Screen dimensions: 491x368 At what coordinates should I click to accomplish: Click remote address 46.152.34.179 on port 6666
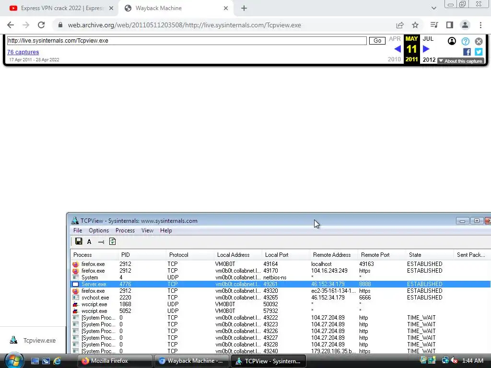click(x=328, y=298)
